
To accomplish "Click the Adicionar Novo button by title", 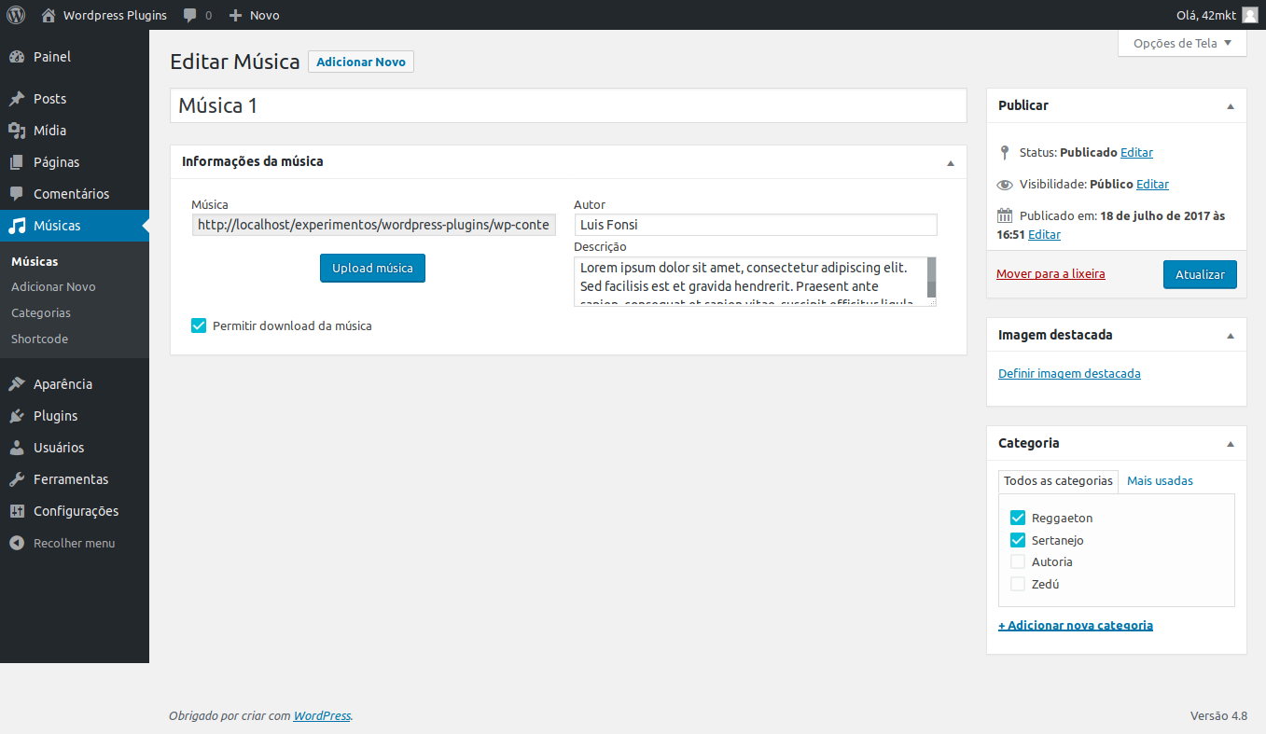I will tap(361, 62).
